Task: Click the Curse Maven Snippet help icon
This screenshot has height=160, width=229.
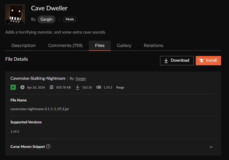Action: coord(48,146)
